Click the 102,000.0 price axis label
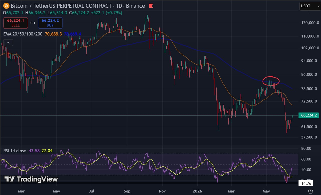 pyautogui.click(x=310, y=48)
